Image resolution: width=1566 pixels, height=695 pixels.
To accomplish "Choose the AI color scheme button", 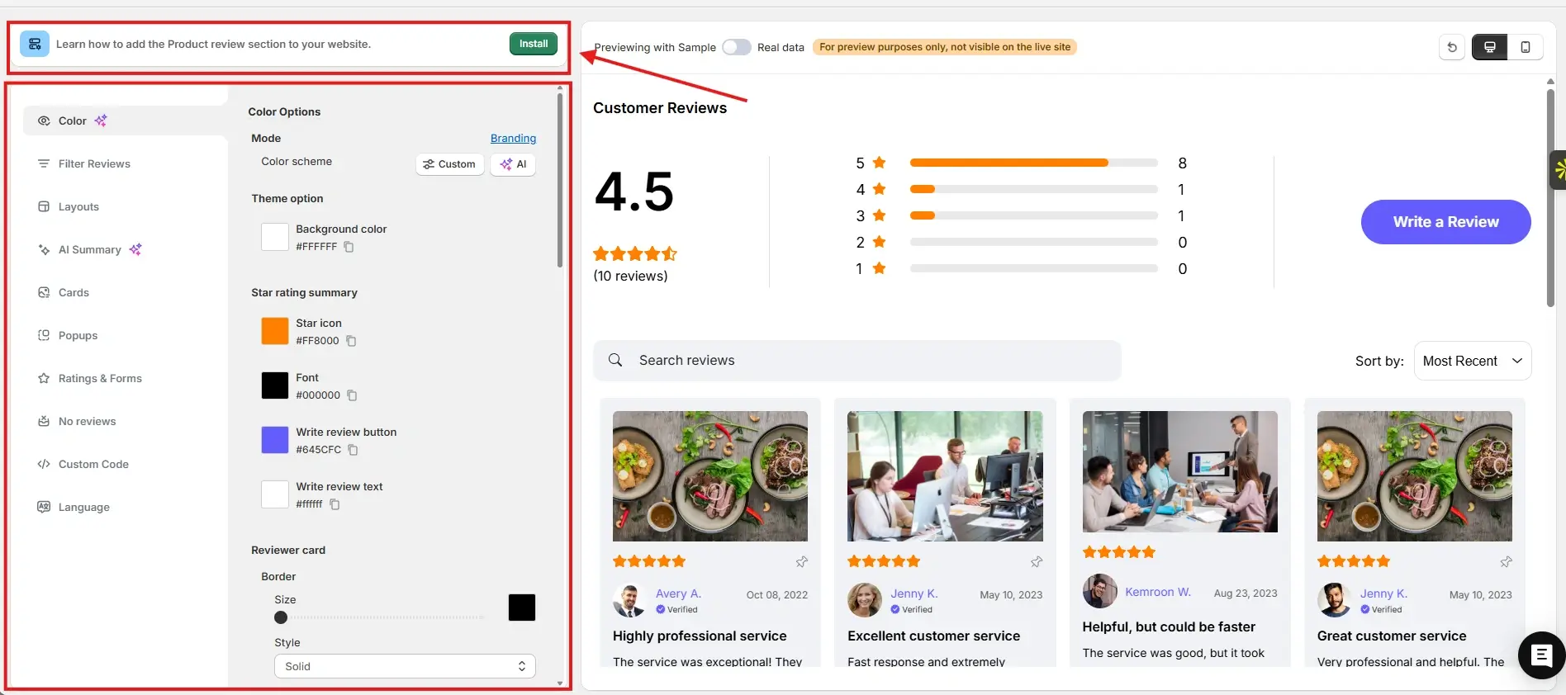I will click(513, 164).
